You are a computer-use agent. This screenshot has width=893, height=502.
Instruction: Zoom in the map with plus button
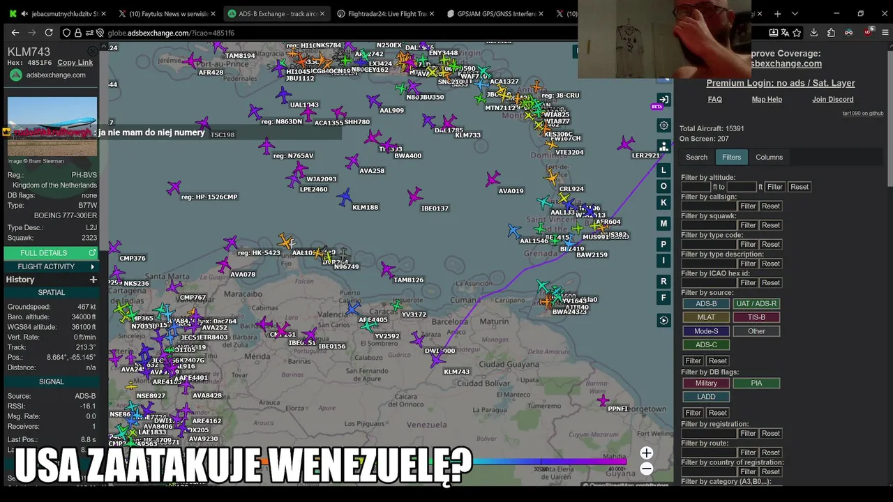pyautogui.click(x=647, y=453)
